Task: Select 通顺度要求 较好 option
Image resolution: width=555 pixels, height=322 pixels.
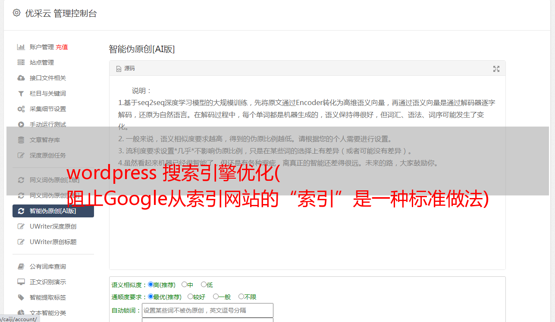Action: pyautogui.click(x=190, y=297)
